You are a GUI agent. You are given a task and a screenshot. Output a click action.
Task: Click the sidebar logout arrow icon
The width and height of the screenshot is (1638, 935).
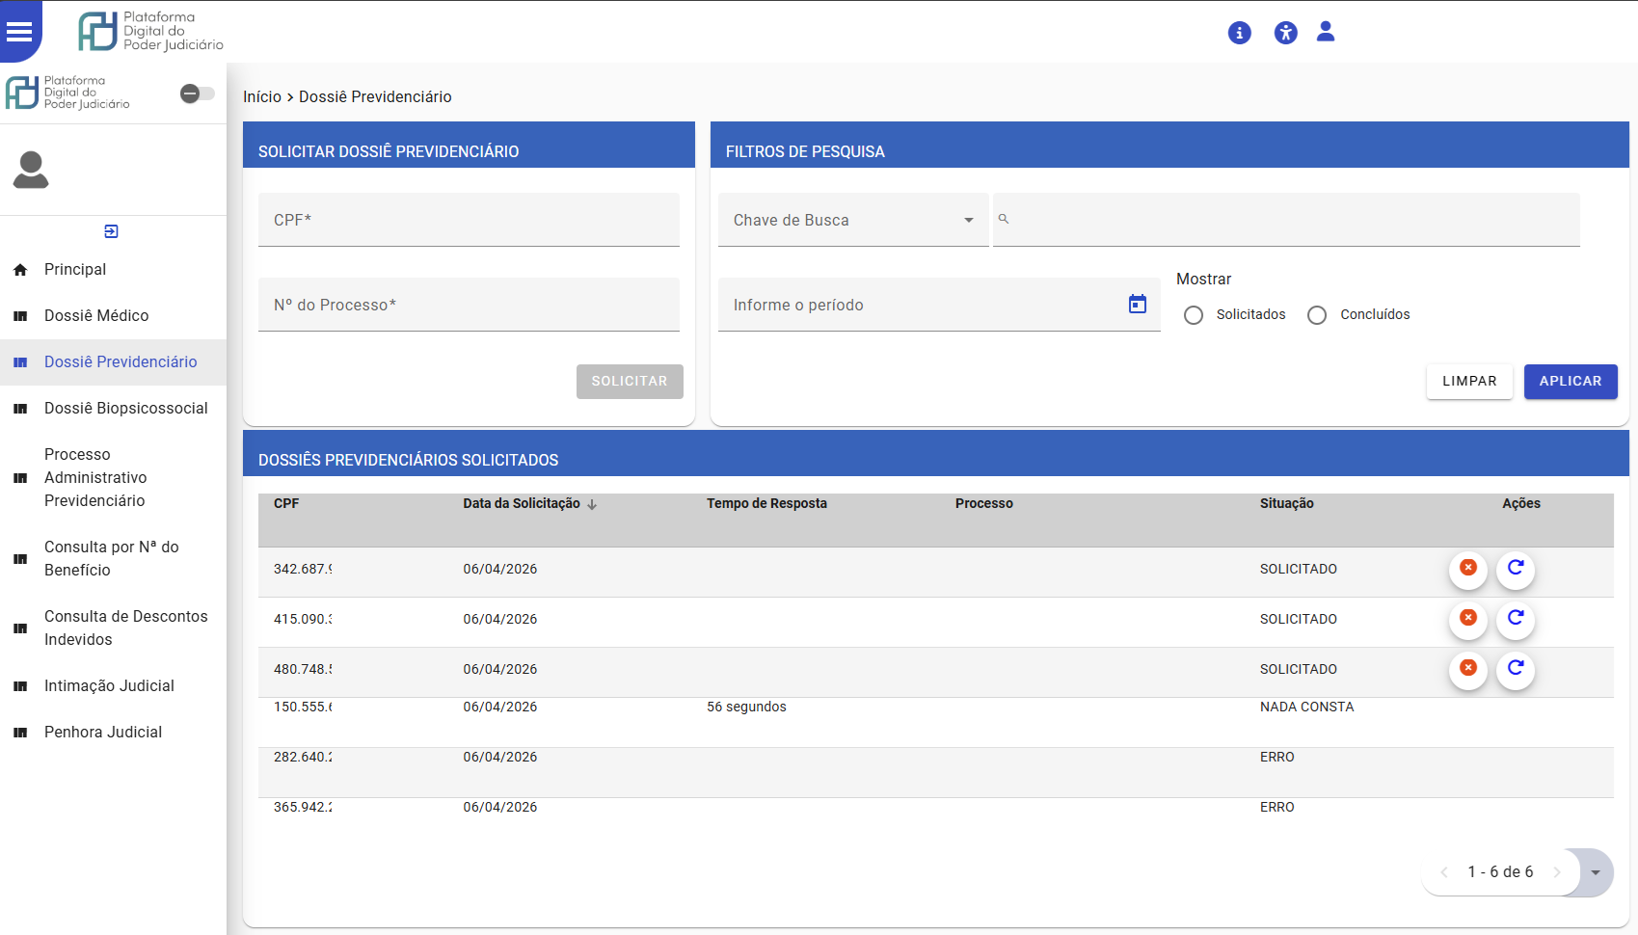[x=112, y=231]
